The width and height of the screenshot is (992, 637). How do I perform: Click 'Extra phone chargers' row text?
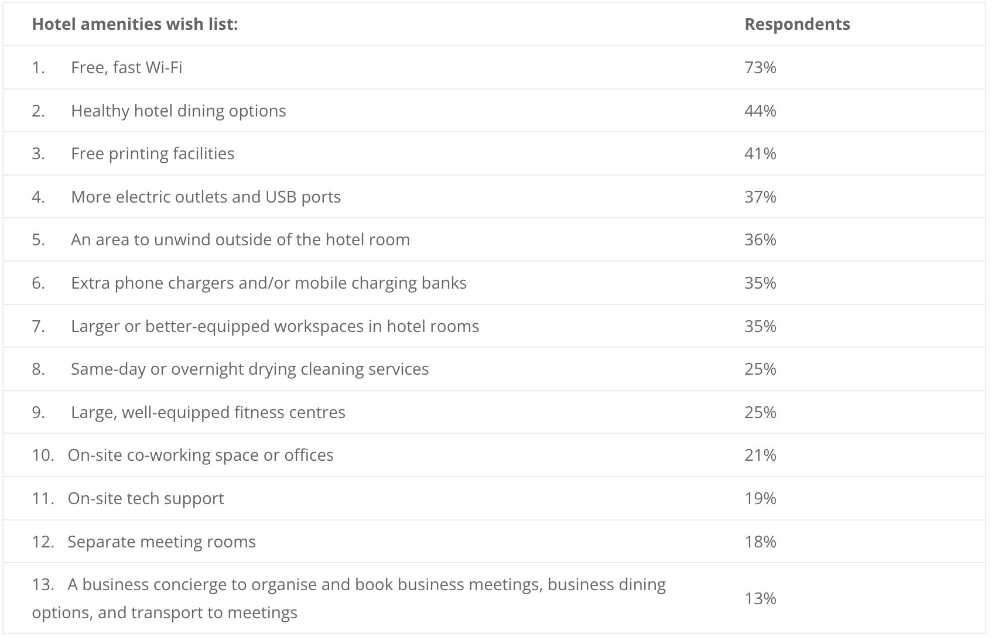(x=268, y=283)
